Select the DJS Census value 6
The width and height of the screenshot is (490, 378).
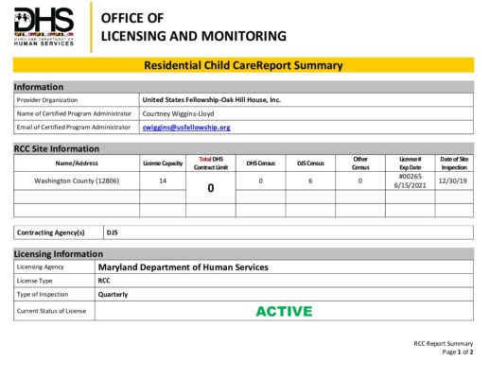[310, 180]
